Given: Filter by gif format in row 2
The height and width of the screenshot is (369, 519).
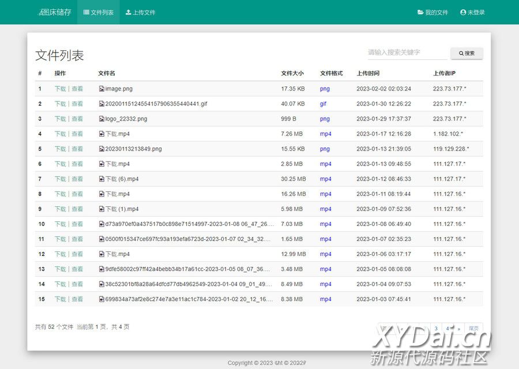Looking at the screenshot, I should click(x=323, y=104).
